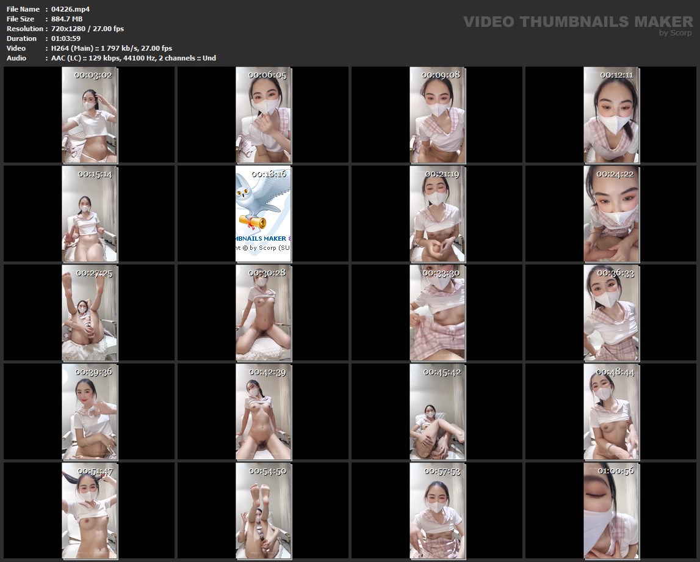Click the 00:15:14 timestamp label
This screenshot has height=562, width=700.
[95, 174]
